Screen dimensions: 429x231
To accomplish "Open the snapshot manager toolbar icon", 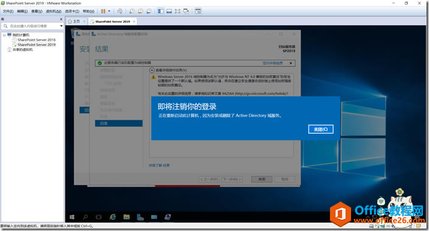I will point(149,11).
